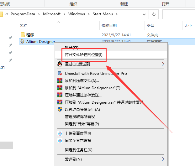Select 压缩并通过邮件发送... menu entry
The height and width of the screenshot is (166, 195).
[x=111, y=95]
